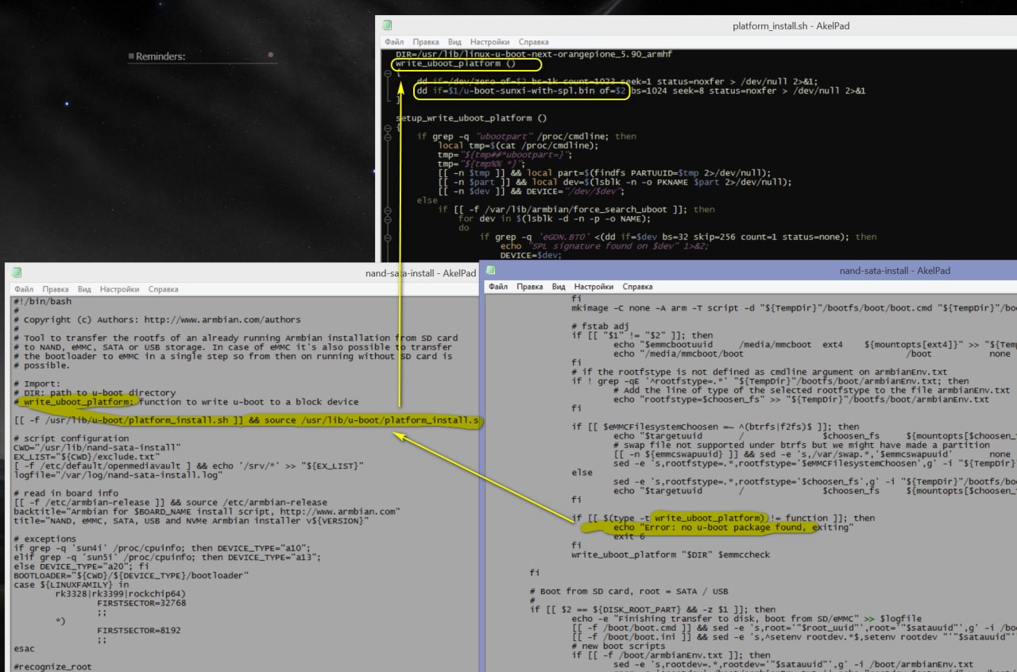Activate the right nand-sata-install - AkelPad title bar

coord(748,270)
